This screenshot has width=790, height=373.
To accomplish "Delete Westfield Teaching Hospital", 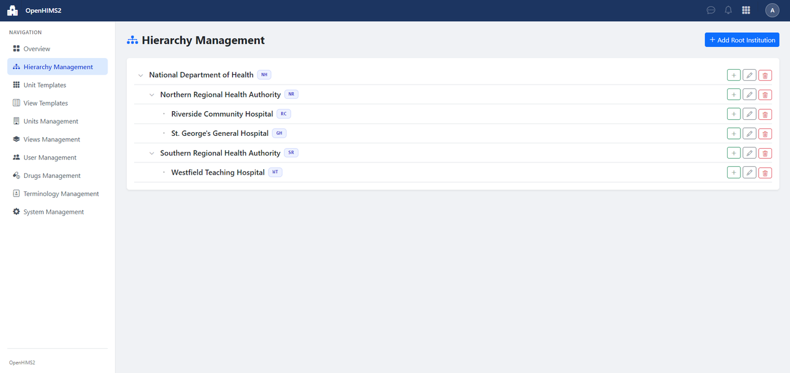I will pyautogui.click(x=765, y=172).
